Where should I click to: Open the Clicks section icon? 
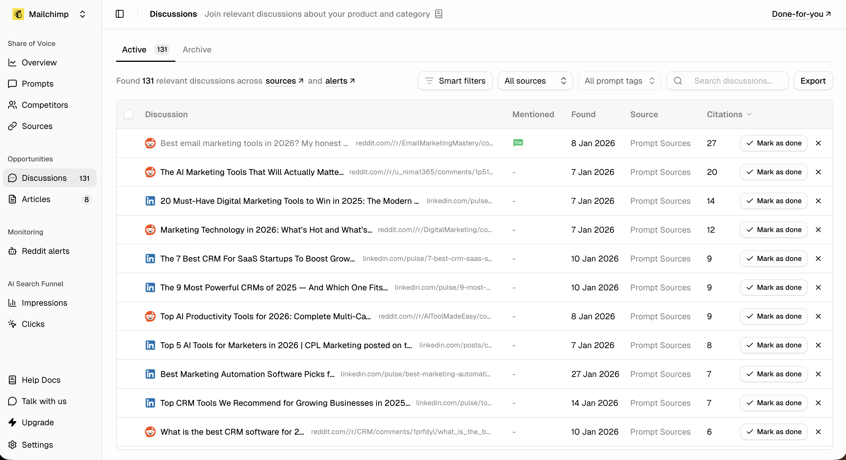click(x=12, y=324)
